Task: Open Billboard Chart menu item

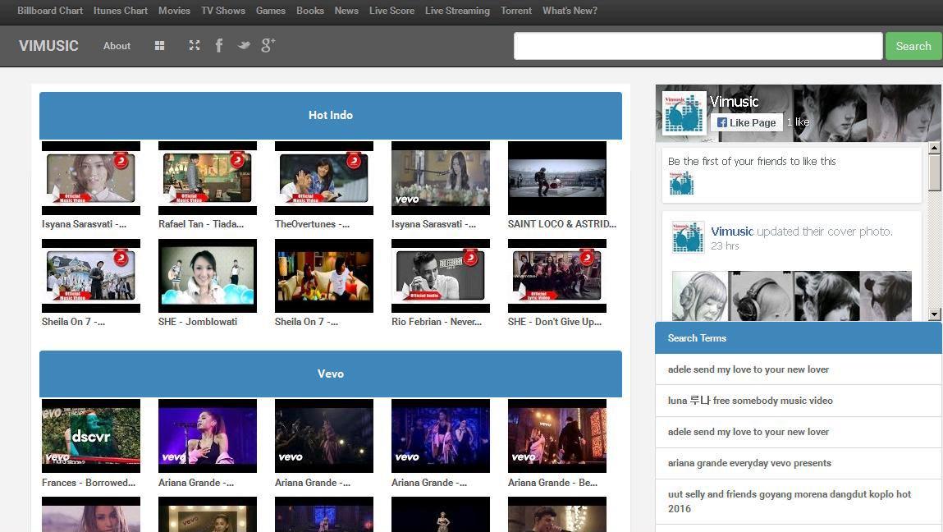Action: 50,11
